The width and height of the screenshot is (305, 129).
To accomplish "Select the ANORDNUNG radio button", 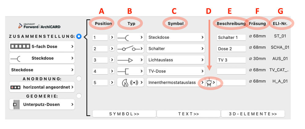I will point(79,78).
